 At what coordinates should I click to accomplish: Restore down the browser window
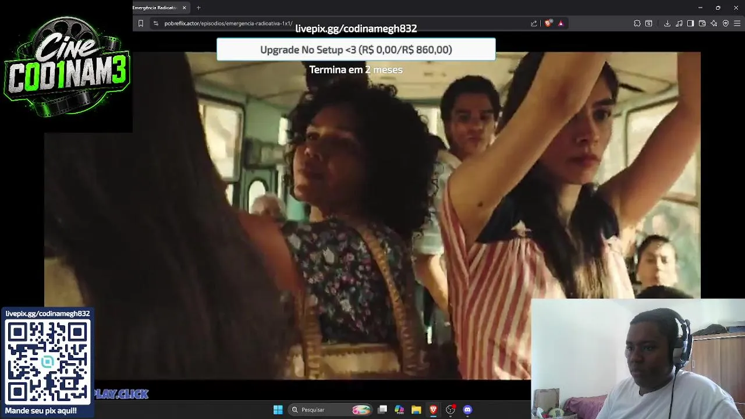click(718, 8)
